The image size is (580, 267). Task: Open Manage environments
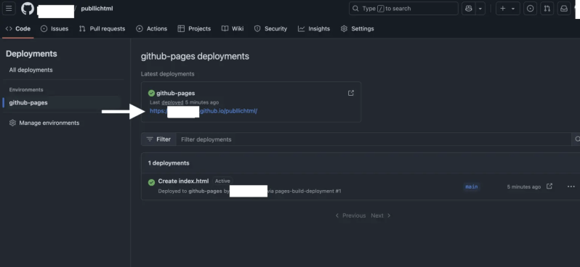coord(44,123)
